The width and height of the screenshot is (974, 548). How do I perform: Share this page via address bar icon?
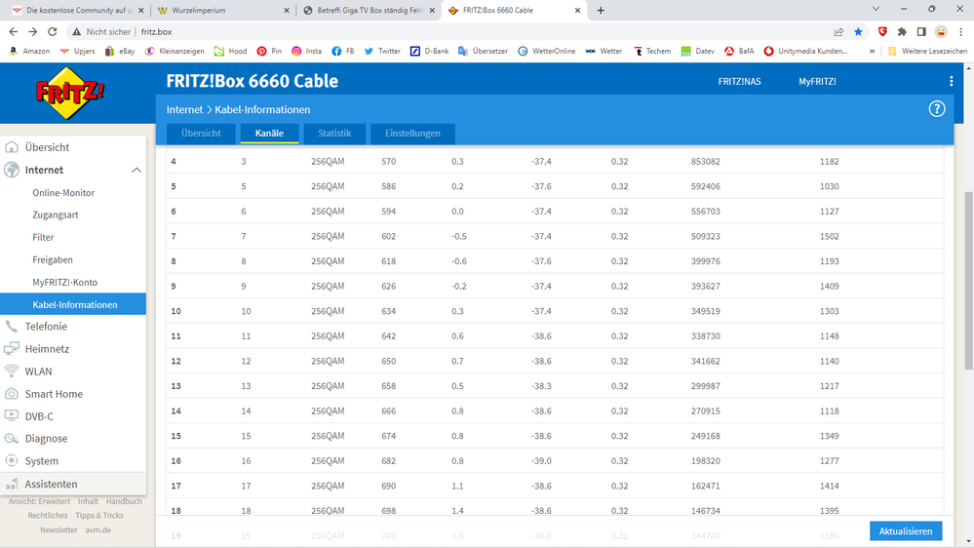tap(838, 31)
